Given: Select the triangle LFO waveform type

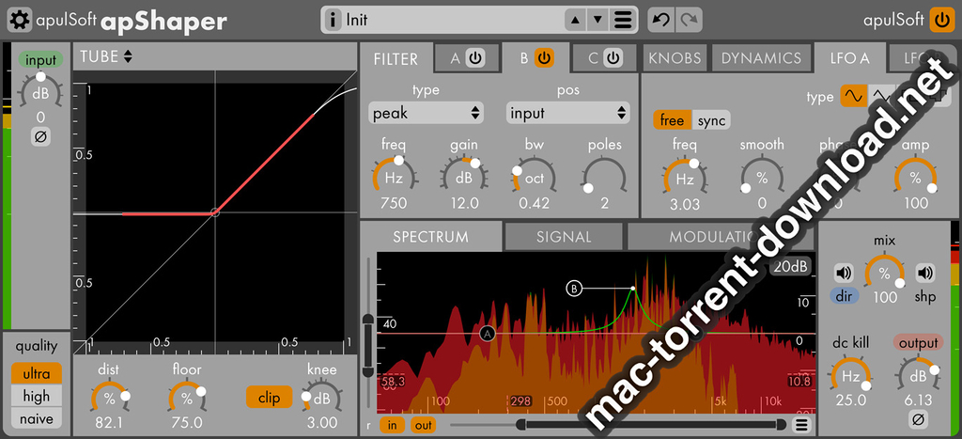Looking at the screenshot, I should (881, 96).
